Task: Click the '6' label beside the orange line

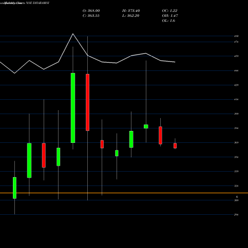Action: [237, 197]
